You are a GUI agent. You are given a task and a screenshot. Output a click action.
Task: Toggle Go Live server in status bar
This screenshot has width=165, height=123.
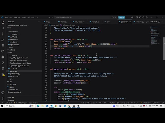pos(135,103)
